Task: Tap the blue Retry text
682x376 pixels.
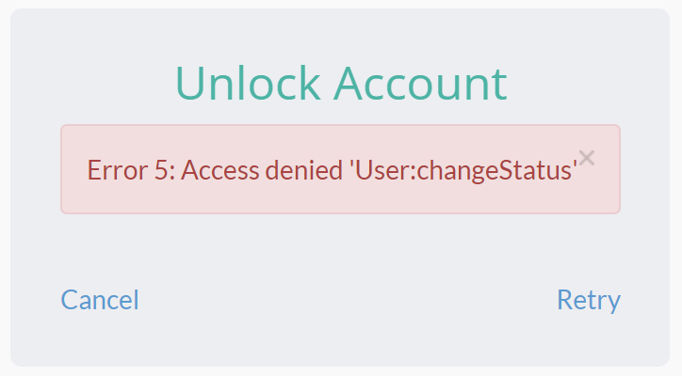Action: tap(589, 300)
